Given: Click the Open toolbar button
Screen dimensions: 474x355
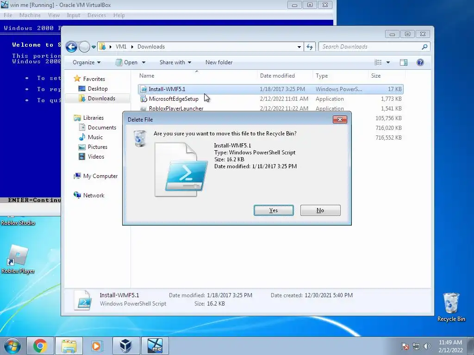Looking at the screenshot, I should 127,62.
